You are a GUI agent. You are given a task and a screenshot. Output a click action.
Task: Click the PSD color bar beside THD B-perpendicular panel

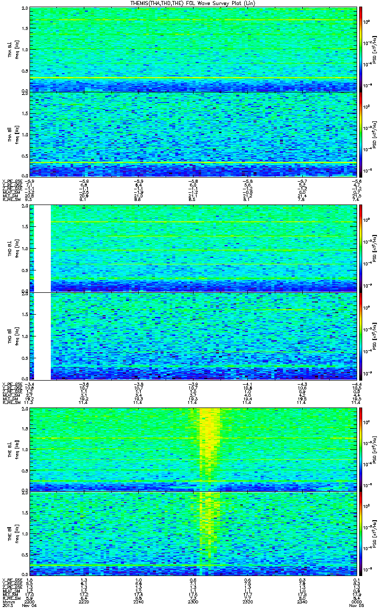click(361, 249)
